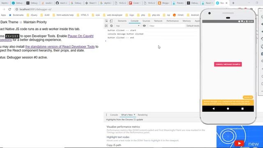
Task: Open the 'php site' bookmark folder
Action: [154, 15]
